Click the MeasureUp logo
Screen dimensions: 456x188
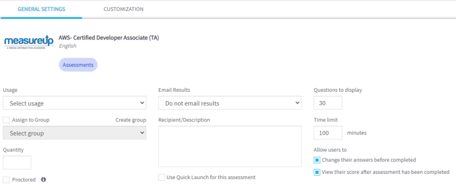pyautogui.click(x=29, y=42)
